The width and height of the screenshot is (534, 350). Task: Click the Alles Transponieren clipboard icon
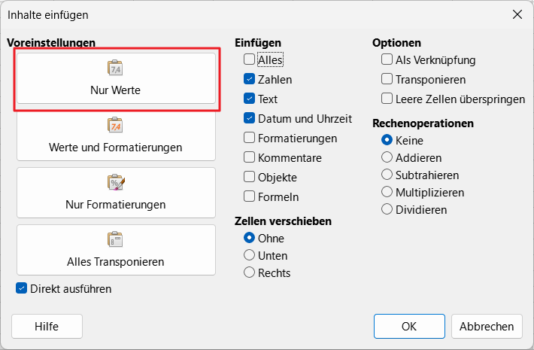pyautogui.click(x=115, y=239)
